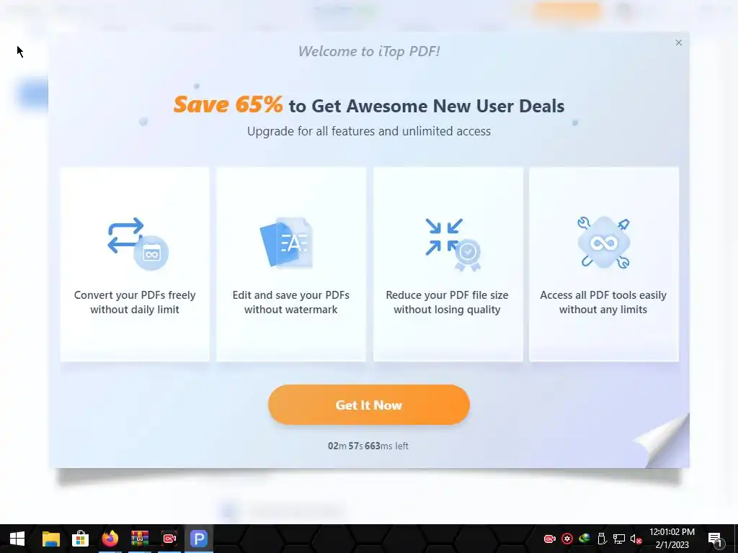Viewport: 738px width, 553px height.
Task: Open the screen recorder app in taskbar
Action: [169, 539]
